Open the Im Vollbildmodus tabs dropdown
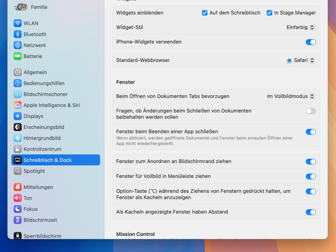 (x=291, y=96)
